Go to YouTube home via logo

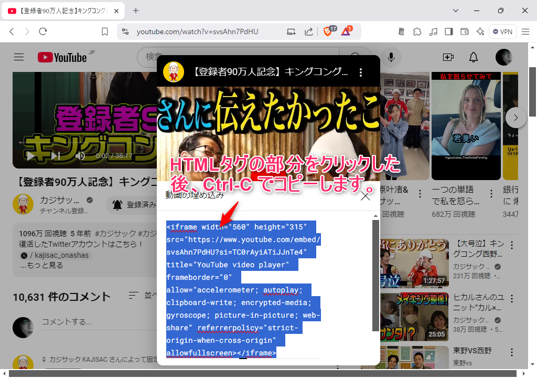coord(62,57)
